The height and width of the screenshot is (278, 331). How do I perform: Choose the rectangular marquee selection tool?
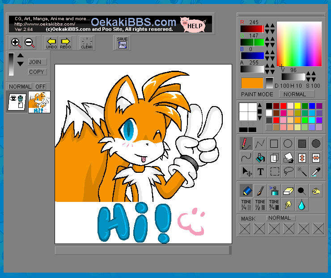click(x=274, y=171)
